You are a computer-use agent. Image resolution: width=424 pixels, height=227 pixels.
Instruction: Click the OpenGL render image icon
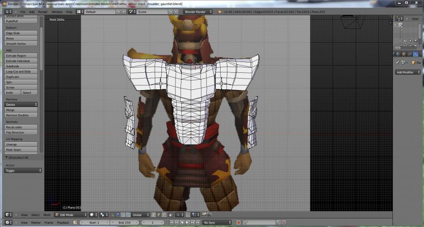click(x=204, y=215)
